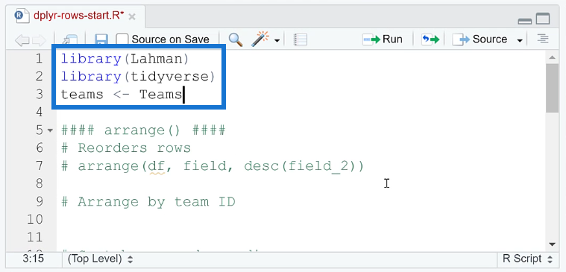
Task: Expand the code tools dropdown arrow
Action: [x=277, y=40]
